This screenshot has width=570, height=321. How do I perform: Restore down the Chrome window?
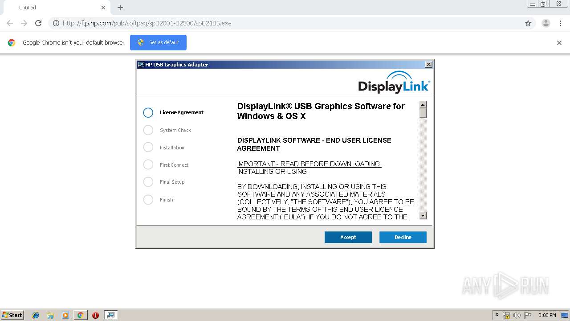pyautogui.click(x=543, y=4)
